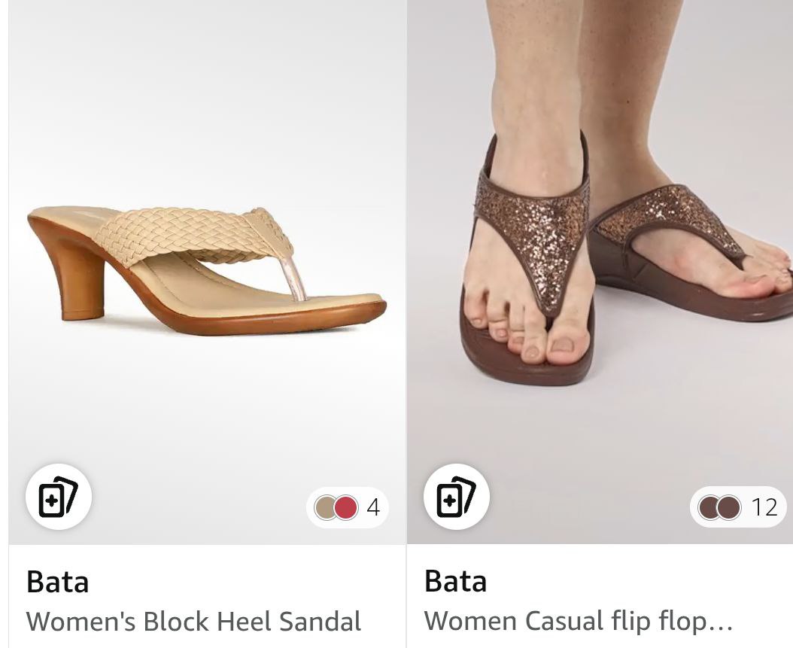Open the 4 colour options count

click(373, 508)
